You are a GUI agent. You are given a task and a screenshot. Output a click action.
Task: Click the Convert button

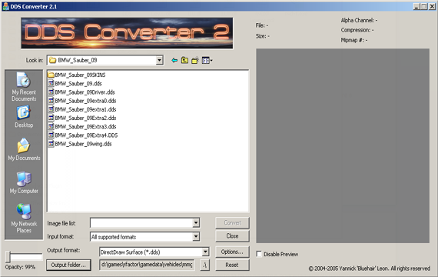tap(232, 222)
